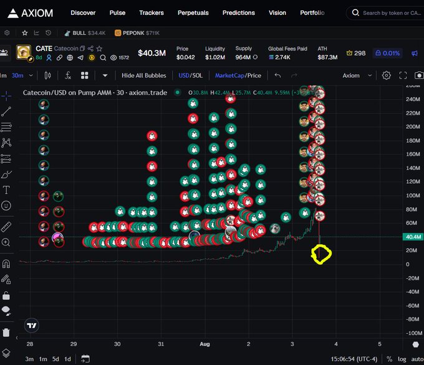Click the share icon next to Catecoin
The image size is (424, 365).
[90, 49]
